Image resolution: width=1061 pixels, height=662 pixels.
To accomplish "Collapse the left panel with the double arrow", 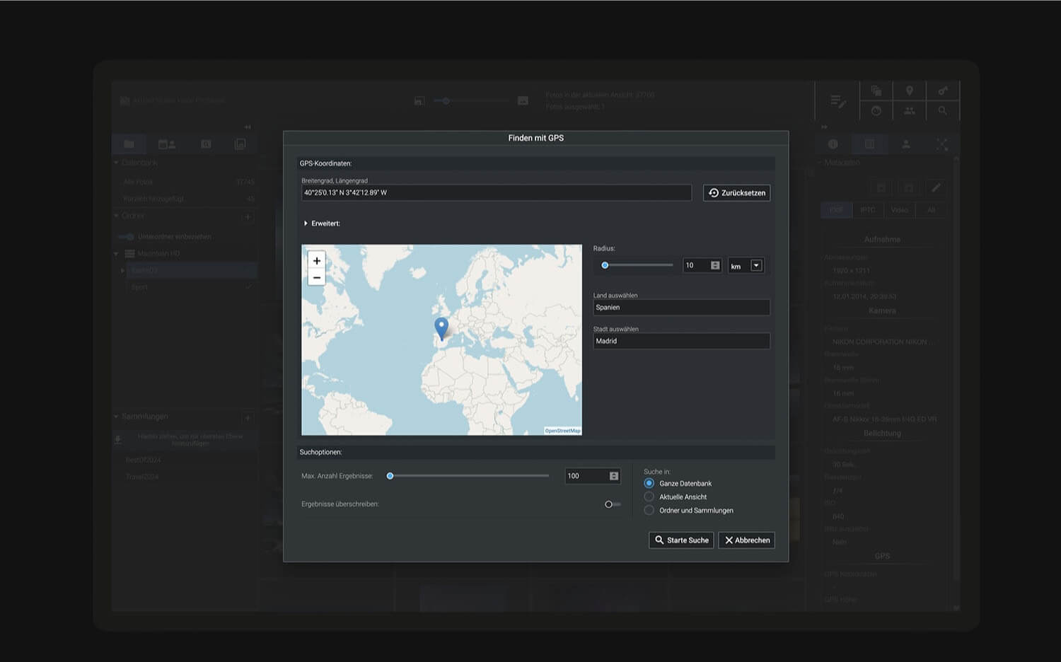I will pos(248,127).
